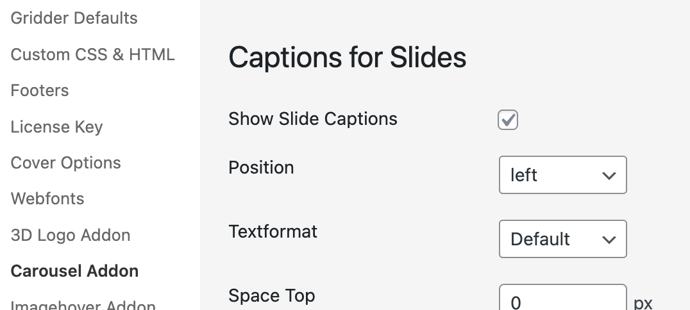This screenshot has height=310, width=690.
Task: Click the Show Slide Captions label
Action: tap(313, 119)
